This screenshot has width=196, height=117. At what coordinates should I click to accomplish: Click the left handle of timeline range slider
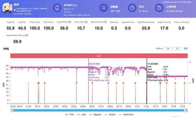coord(12,110)
